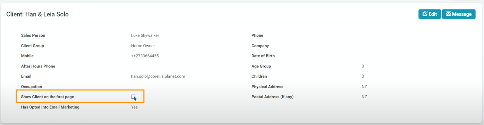
Task: Click the Client: Han & Leia Solo heading
Action: (38, 14)
